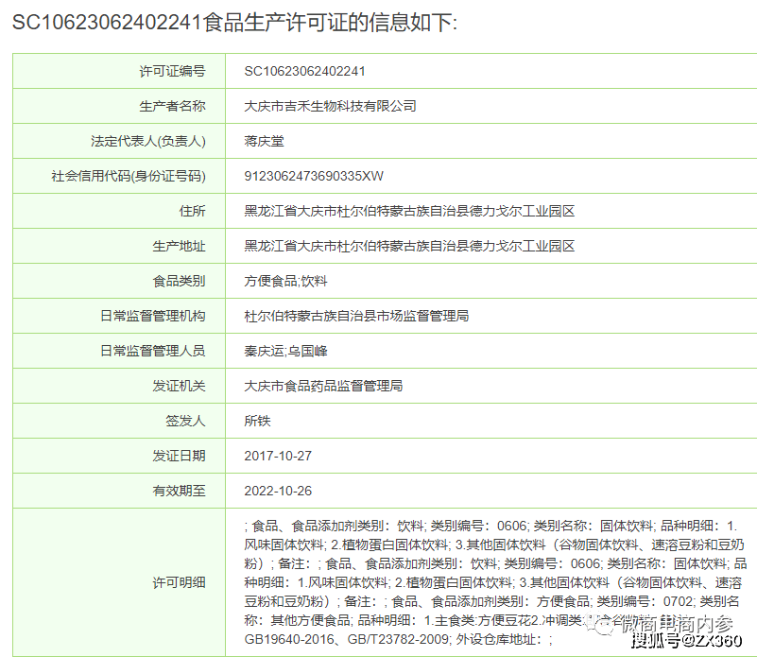Click the 许可明细 row label
Viewport: 757px width, 657px height.
click(x=179, y=582)
